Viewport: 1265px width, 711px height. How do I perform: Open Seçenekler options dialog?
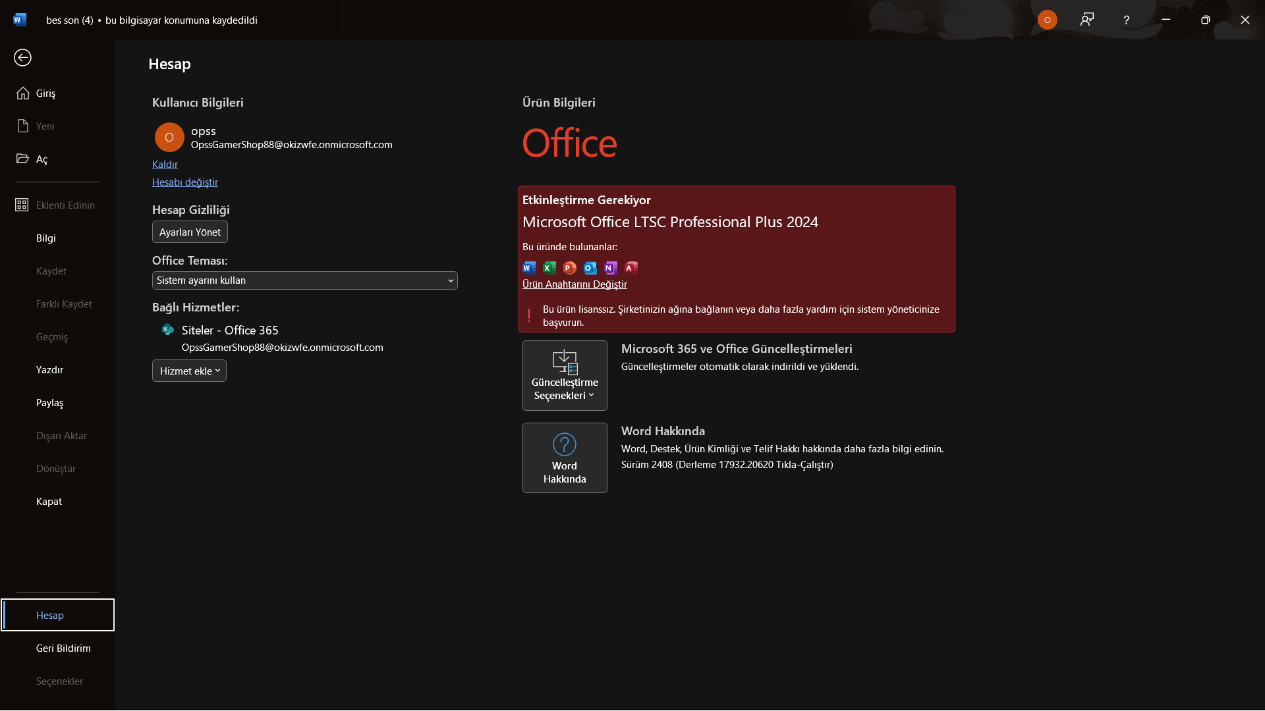click(57, 681)
